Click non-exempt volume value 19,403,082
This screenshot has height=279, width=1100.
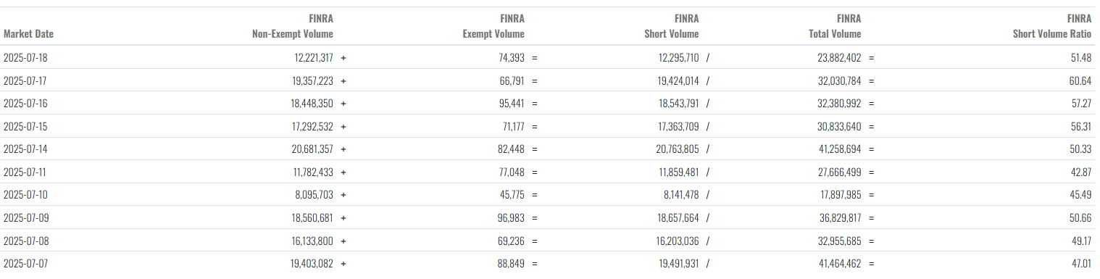312,264
